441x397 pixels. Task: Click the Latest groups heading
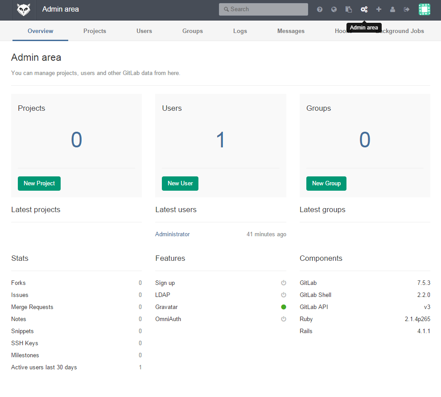point(322,209)
